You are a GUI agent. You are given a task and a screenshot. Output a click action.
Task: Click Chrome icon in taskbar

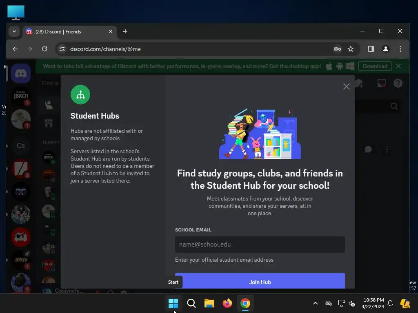pyautogui.click(x=245, y=303)
